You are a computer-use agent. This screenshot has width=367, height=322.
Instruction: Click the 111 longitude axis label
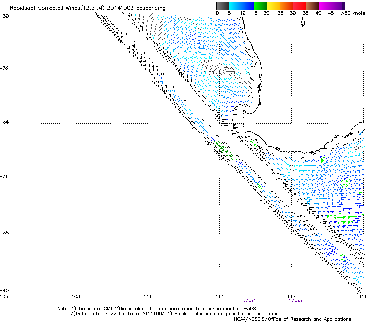coord(147,297)
